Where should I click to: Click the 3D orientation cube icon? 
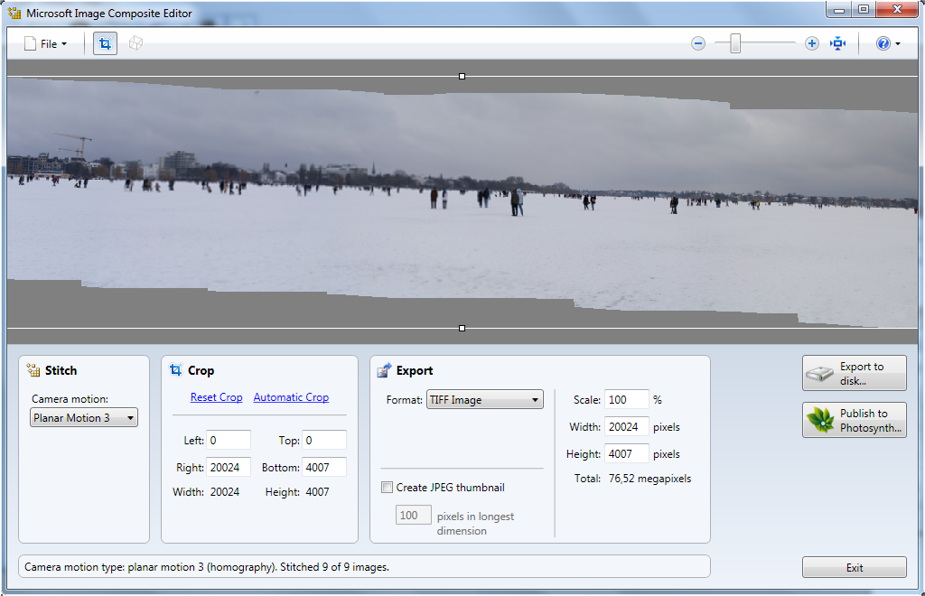135,43
